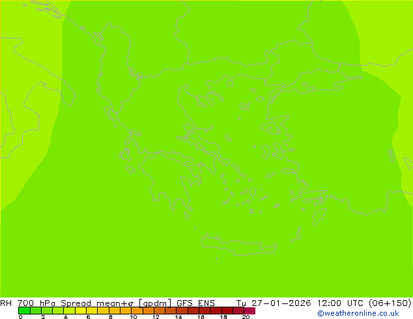Open the weatheronline.co.uk copyright link

[358, 313]
